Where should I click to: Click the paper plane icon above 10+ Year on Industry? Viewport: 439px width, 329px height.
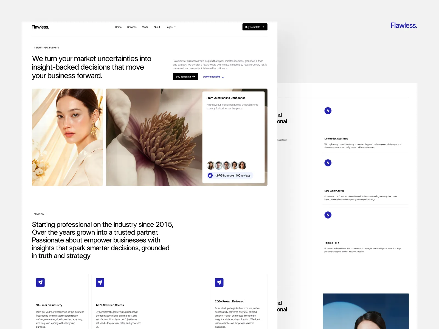40,282
